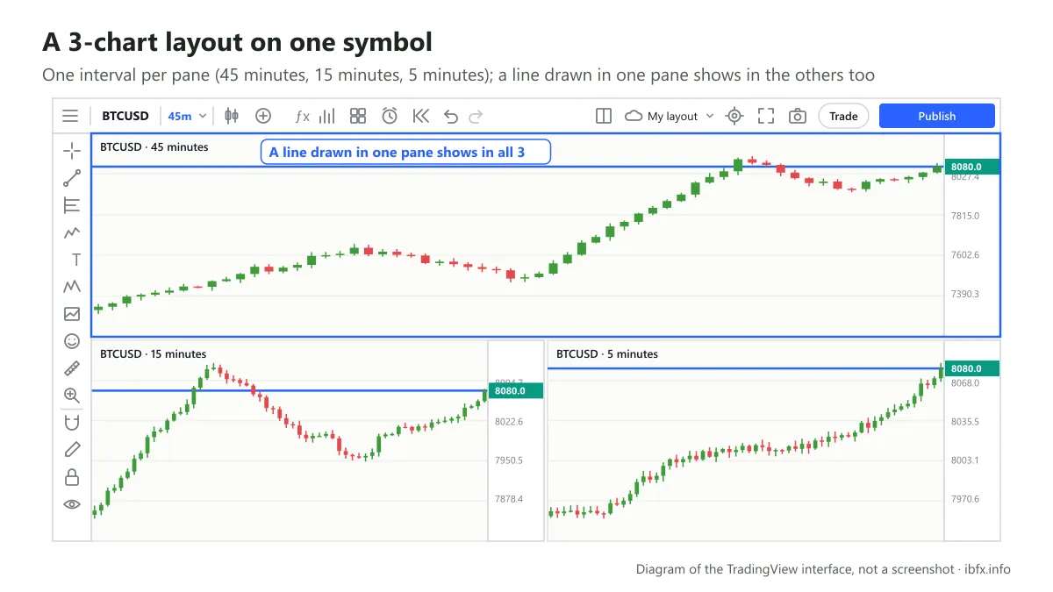
Task: Toggle hide all drawings eye icon
Action: point(72,504)
